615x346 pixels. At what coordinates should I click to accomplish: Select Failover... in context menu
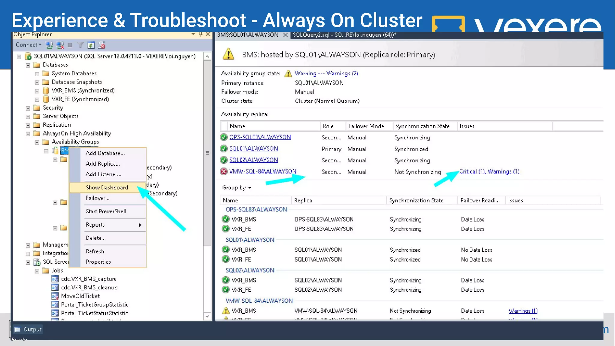point(98,198)
